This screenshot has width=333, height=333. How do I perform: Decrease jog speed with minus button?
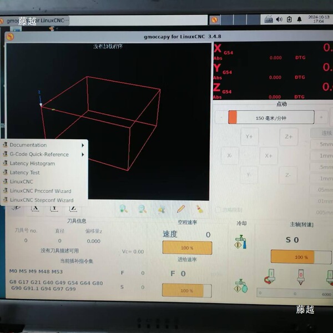click(x=221, y=117)
